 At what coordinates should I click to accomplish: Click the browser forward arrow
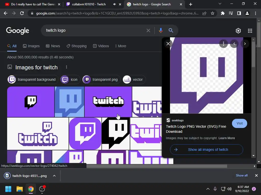pos(14,13)
